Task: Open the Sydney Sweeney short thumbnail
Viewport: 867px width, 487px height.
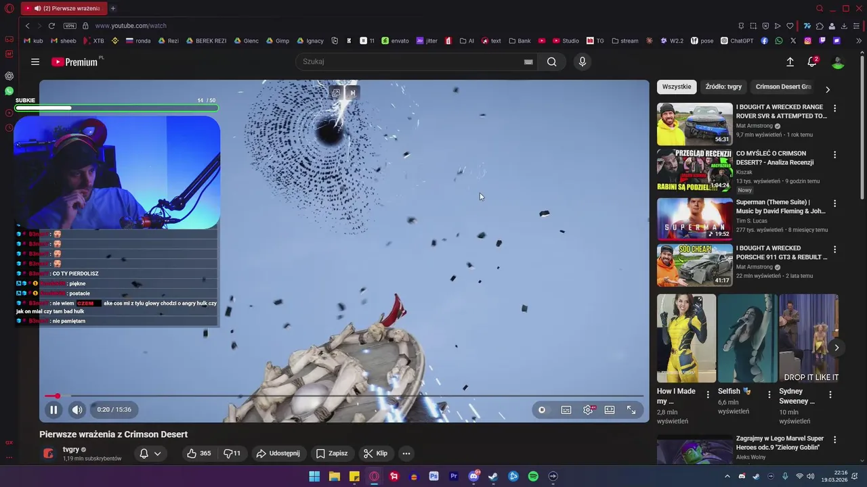Action: 809,338
